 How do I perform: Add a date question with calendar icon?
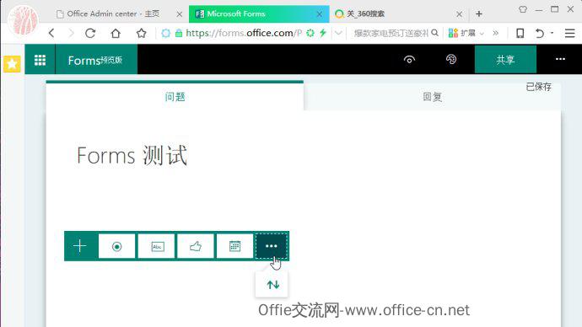click(x=234, y=246)
